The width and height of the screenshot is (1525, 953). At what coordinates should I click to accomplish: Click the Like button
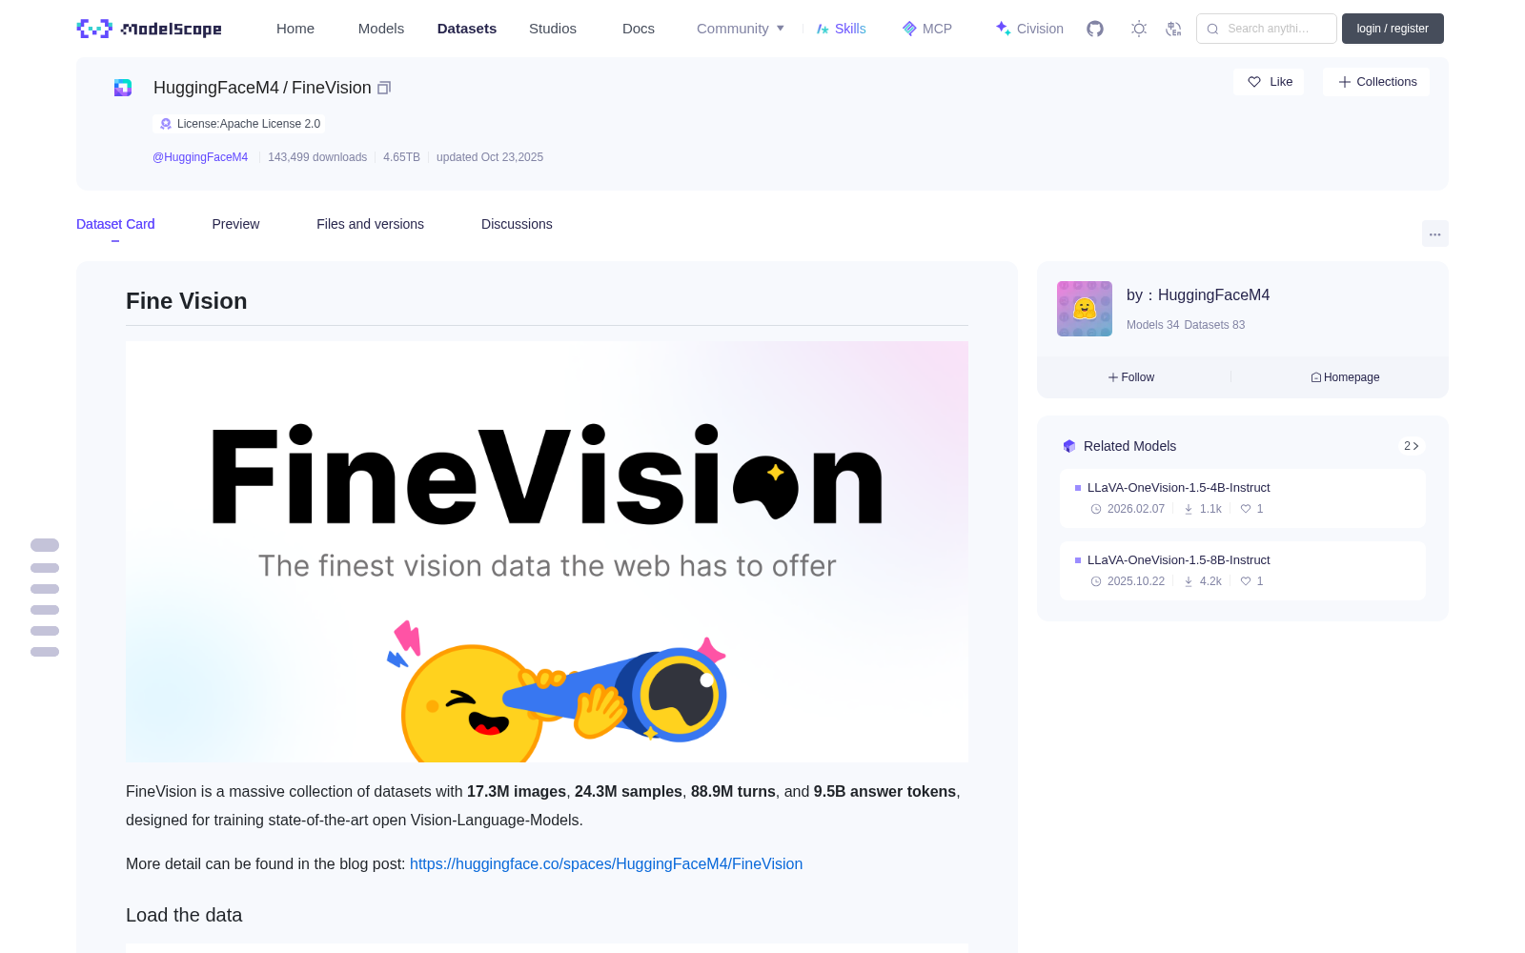[x=1269, y=82]
